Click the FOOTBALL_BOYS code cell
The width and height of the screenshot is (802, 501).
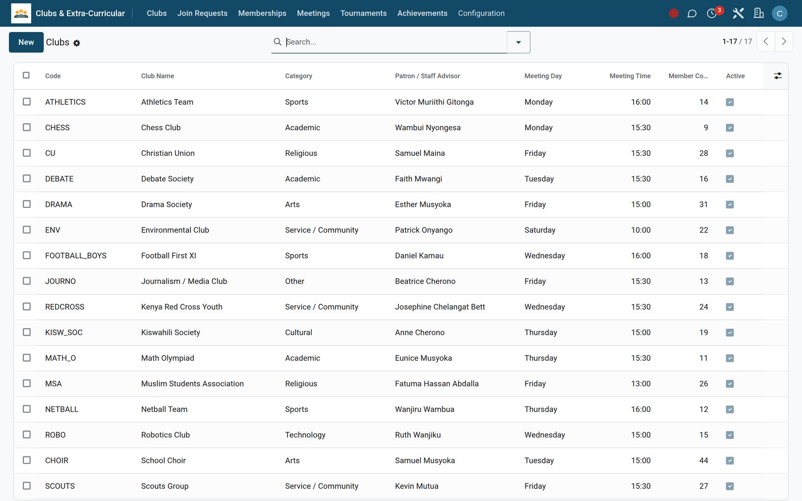tap(76, 256)
